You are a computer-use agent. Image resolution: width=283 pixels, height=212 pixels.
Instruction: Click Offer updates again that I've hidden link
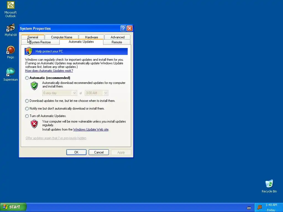56,138
